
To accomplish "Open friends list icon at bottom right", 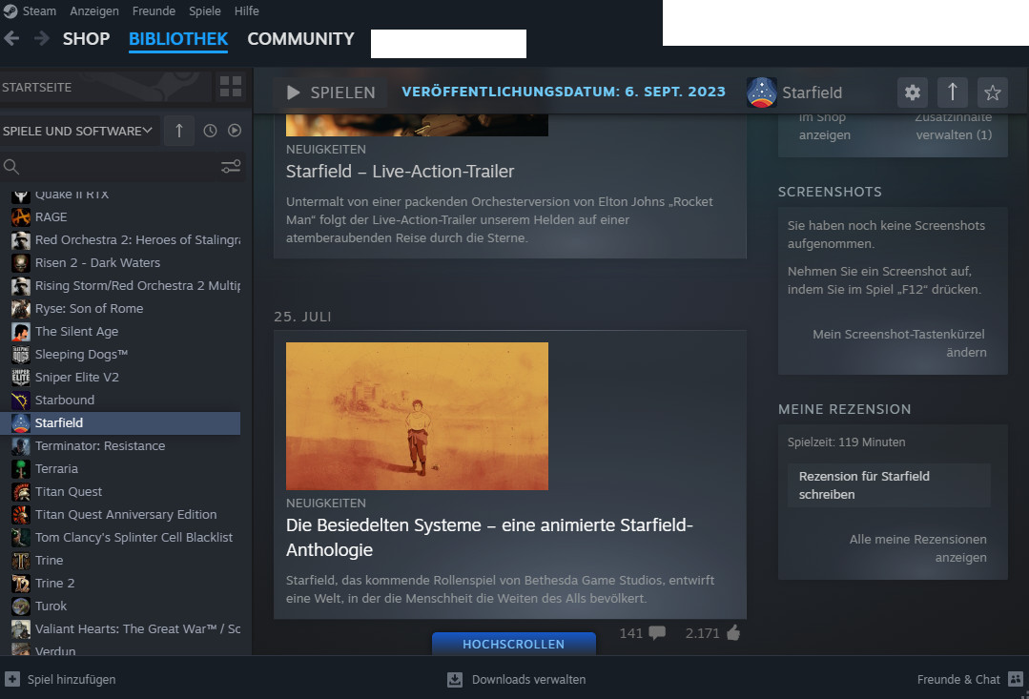I will 1016,679.
